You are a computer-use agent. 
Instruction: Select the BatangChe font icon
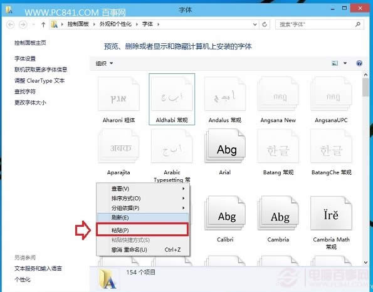pos(331,147)
